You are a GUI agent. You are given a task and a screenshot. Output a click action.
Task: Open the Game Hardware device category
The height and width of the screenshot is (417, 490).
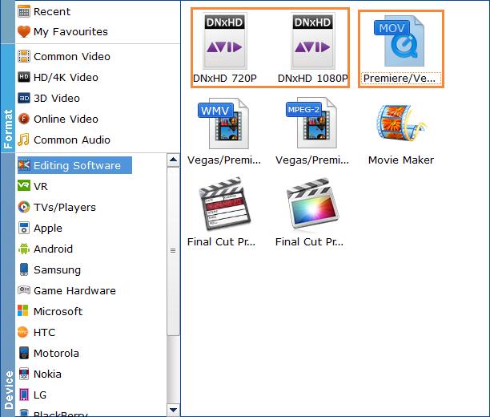[74, 291]
